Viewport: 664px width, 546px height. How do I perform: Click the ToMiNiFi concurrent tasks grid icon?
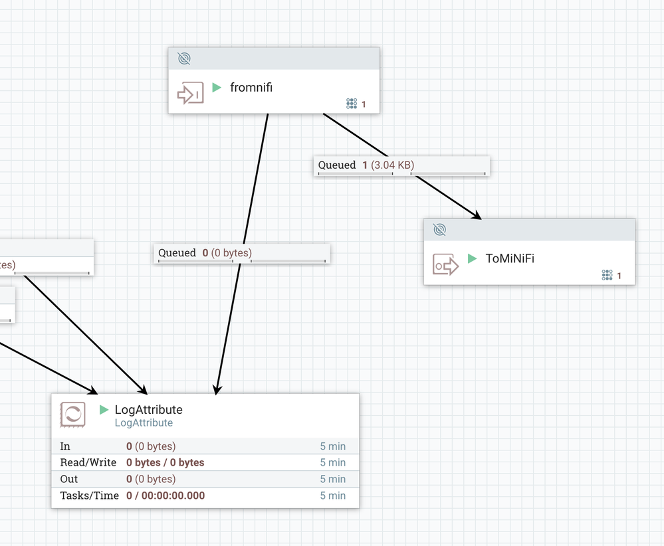(607, 275)
